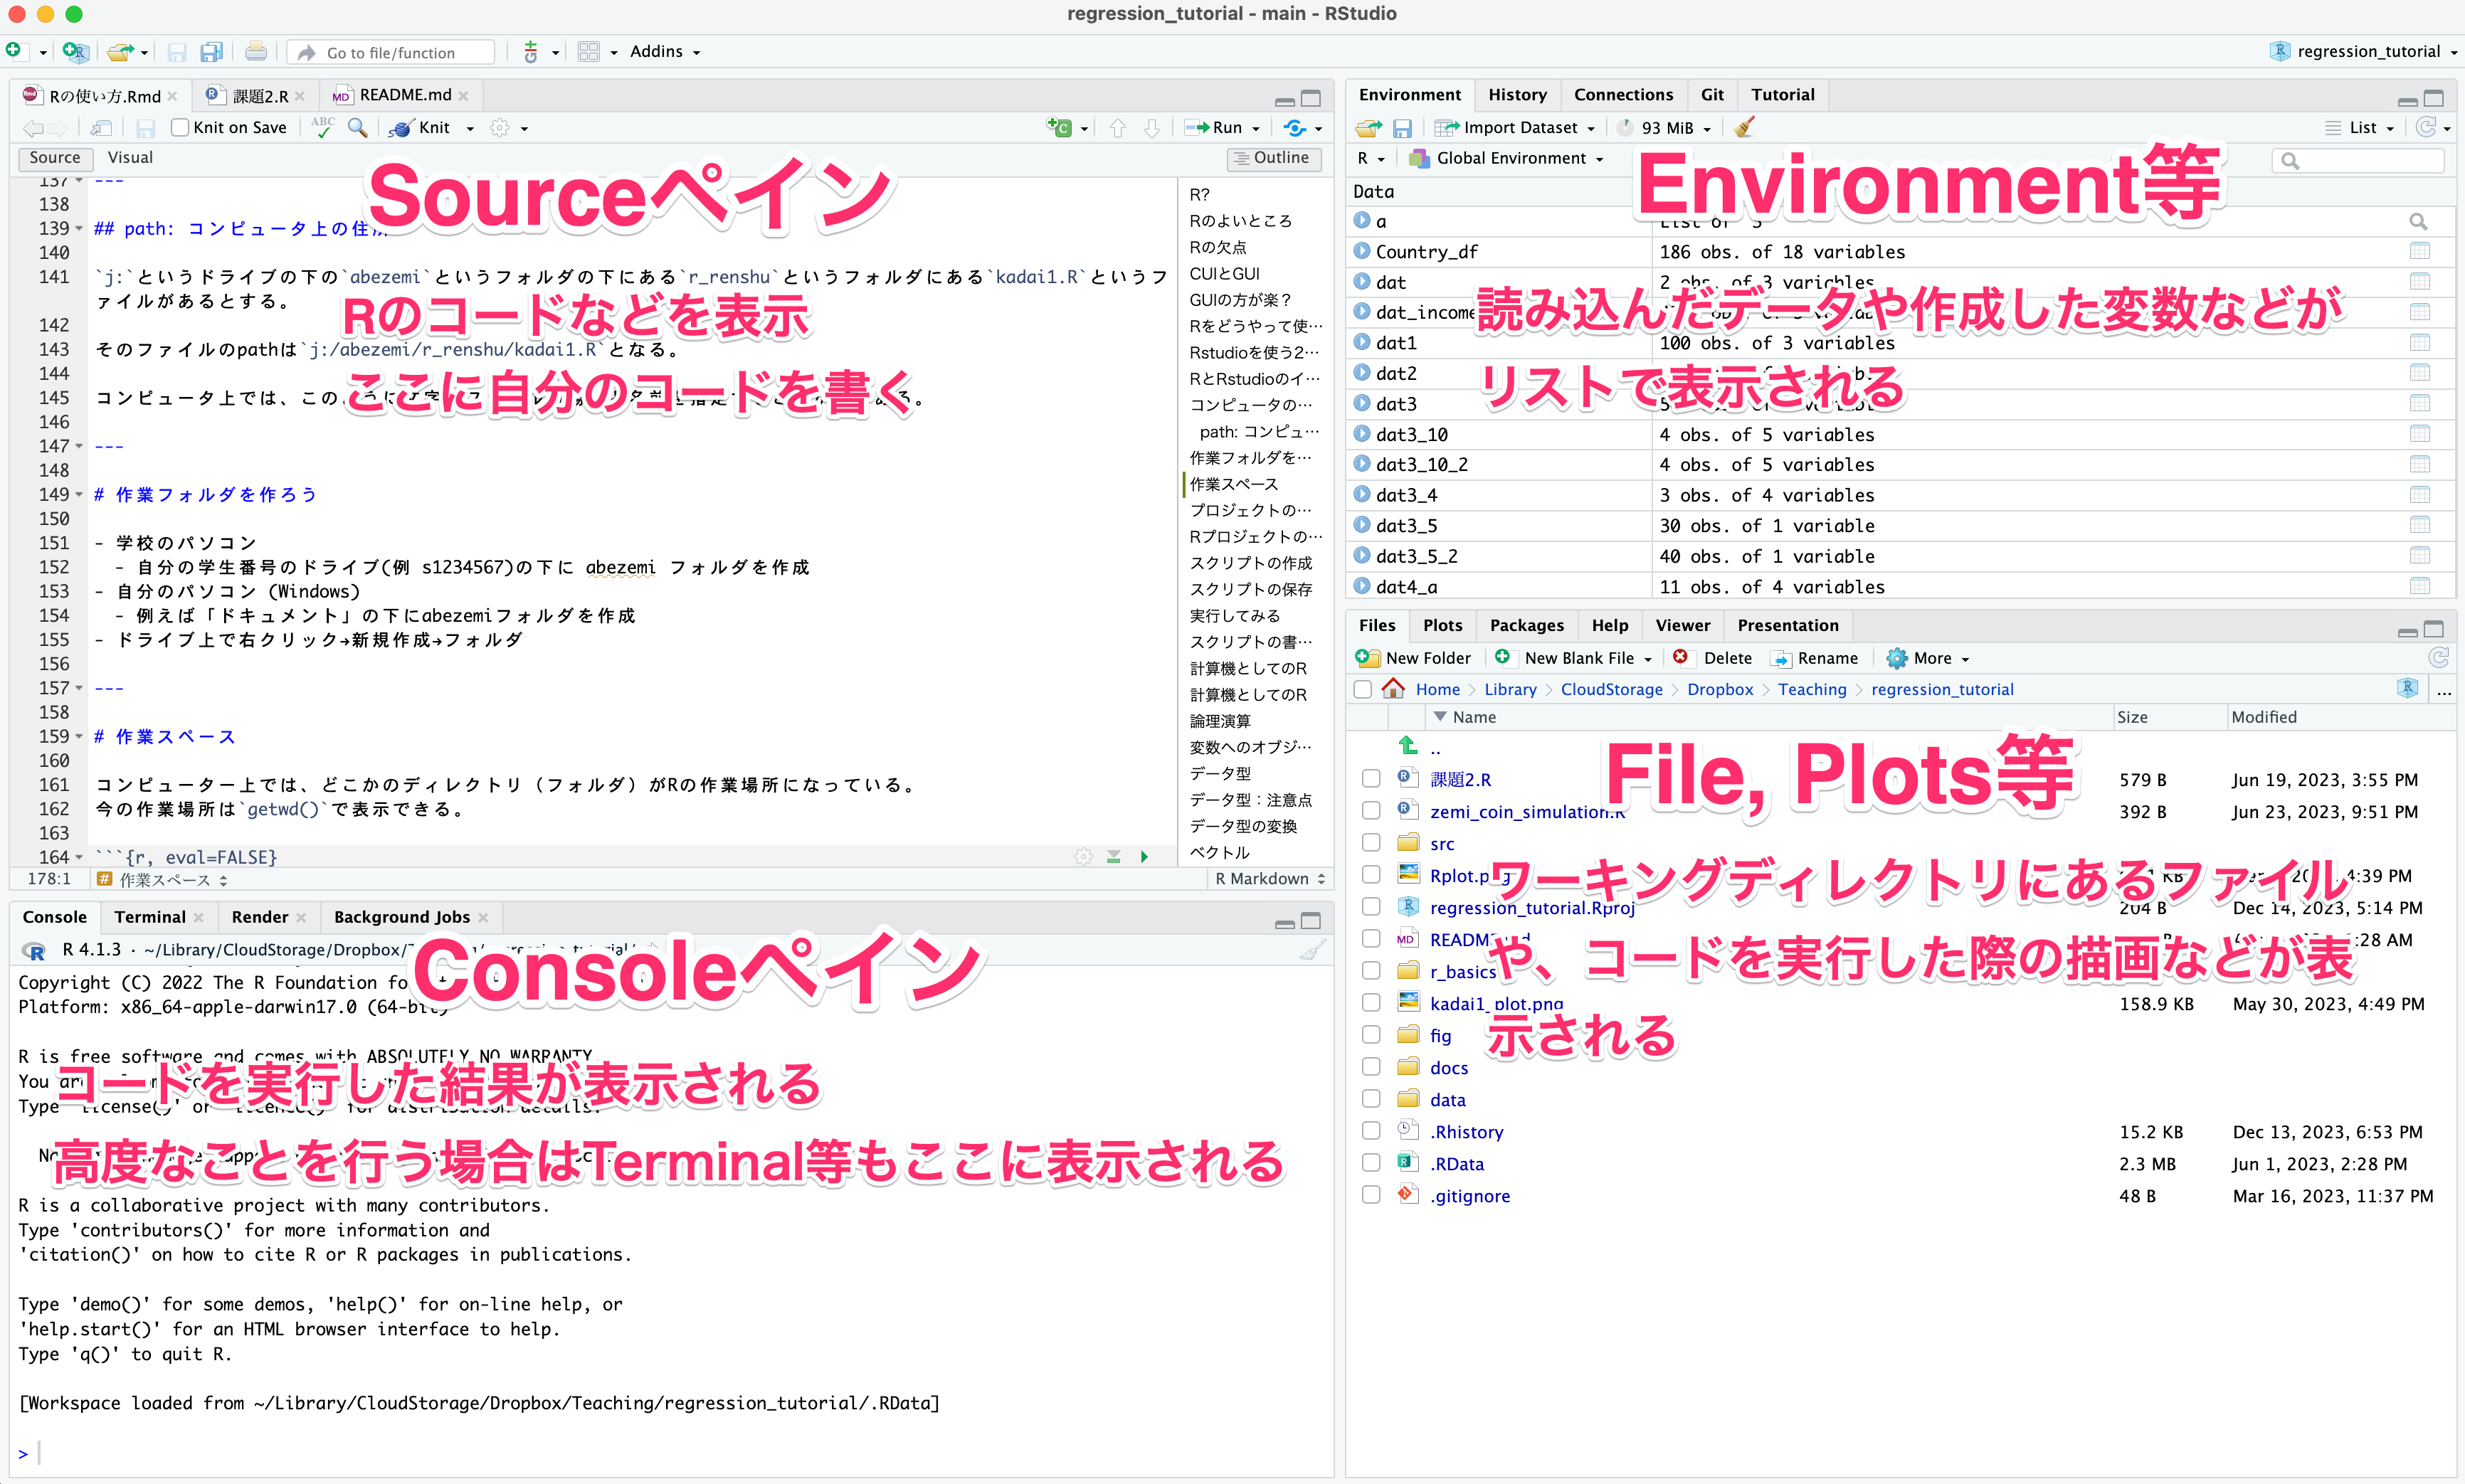Click the Print document icon
Viewport: 2465px width, 1484px height.
(x=256, y=51)
